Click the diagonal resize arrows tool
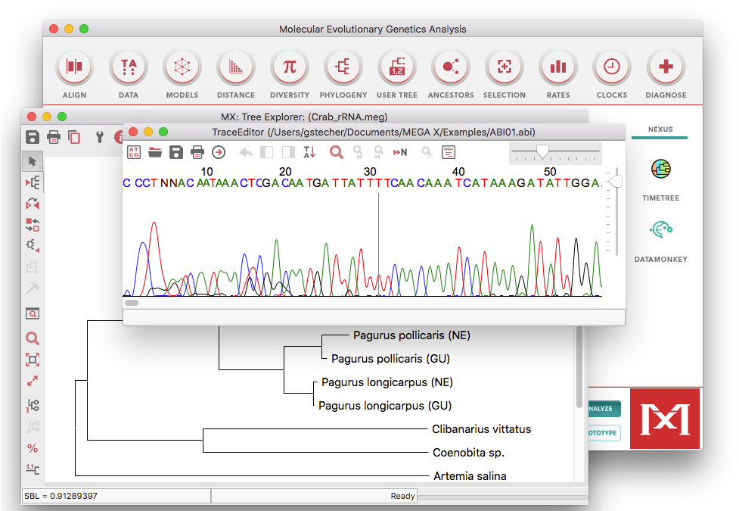The height and width of the screenshot is (511, 739). [33, 381]
